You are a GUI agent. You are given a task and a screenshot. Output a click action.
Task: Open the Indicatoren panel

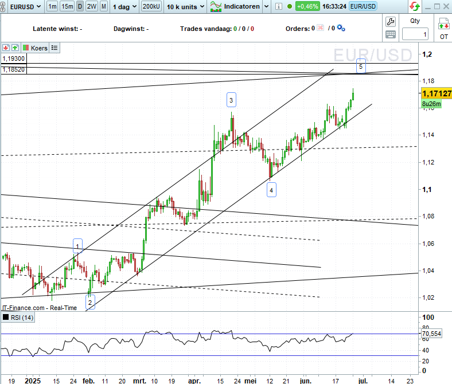coord(235,6)
